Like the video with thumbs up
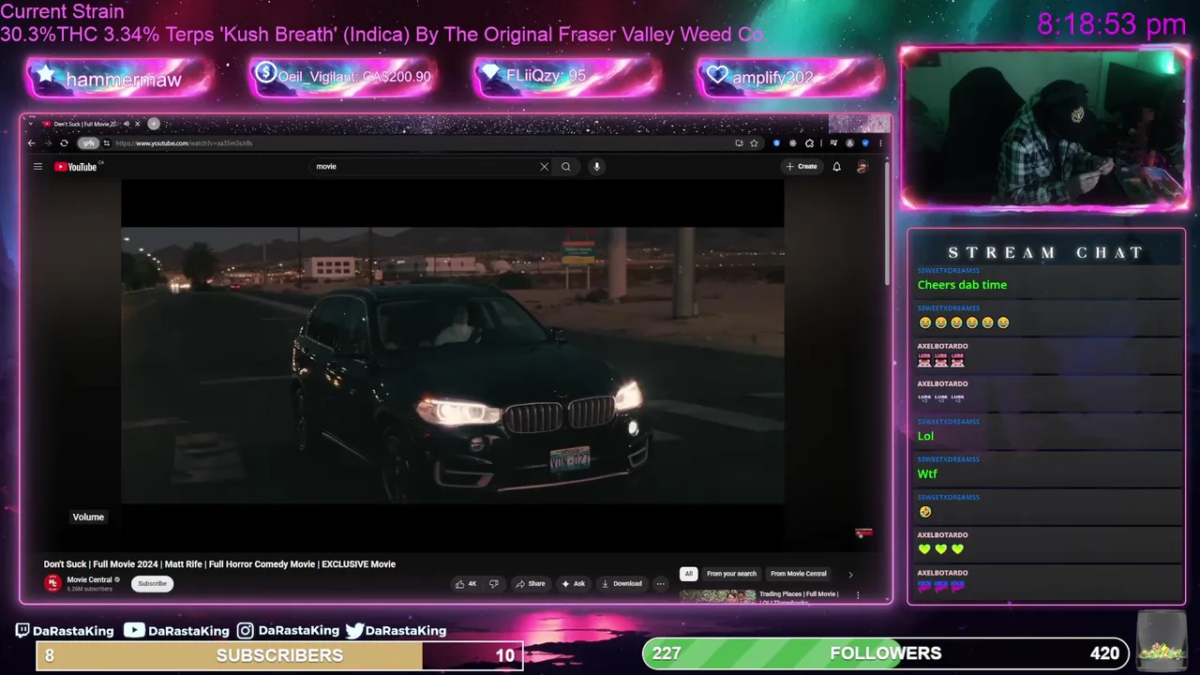The height and width of the screenshot is (675, 1200). click(466, 584)
